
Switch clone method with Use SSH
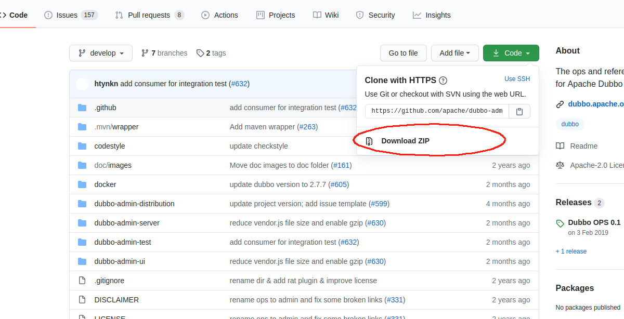click(517, 79)
